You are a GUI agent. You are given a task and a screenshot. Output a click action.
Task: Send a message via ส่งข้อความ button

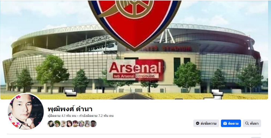[x=206, y=123]
